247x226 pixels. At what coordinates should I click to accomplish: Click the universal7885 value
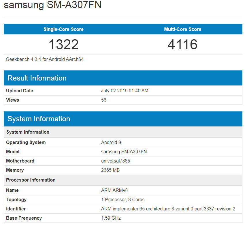tap(116, 161)
